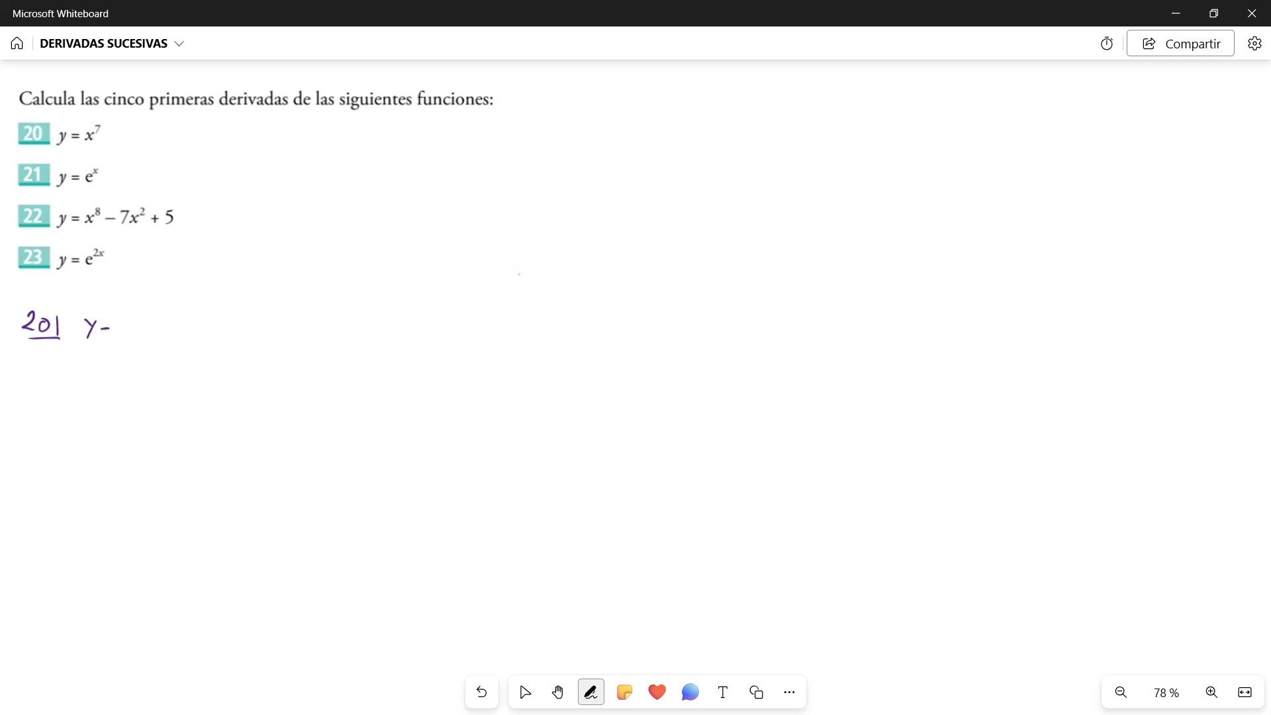
Task: Expand more toolbar options ellipsis
Action: pos(789,692)
